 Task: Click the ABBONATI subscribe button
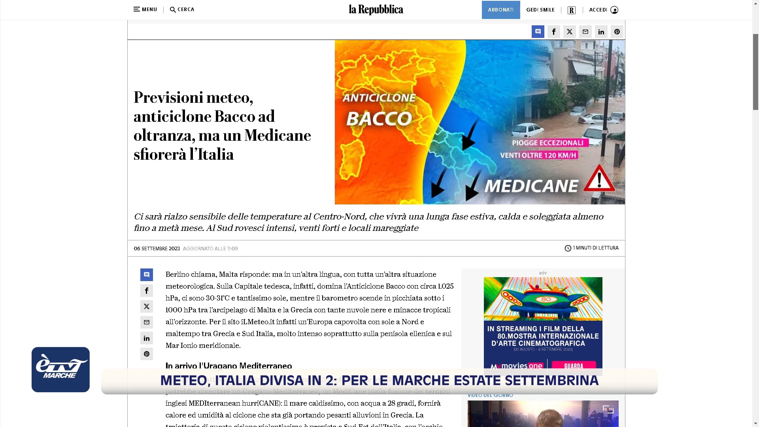501,10
